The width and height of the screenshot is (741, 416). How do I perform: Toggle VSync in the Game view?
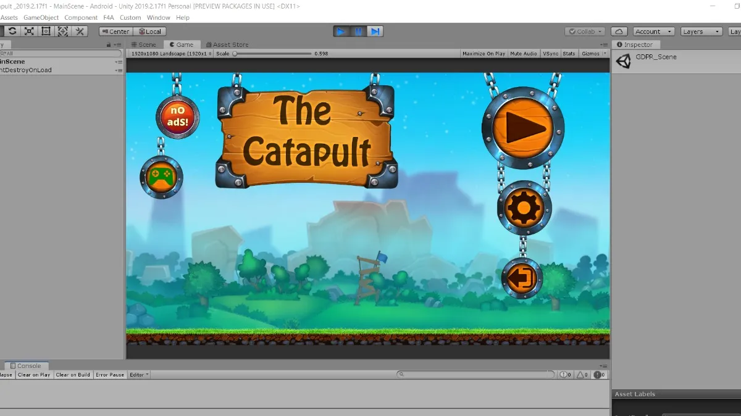(551, 54)
